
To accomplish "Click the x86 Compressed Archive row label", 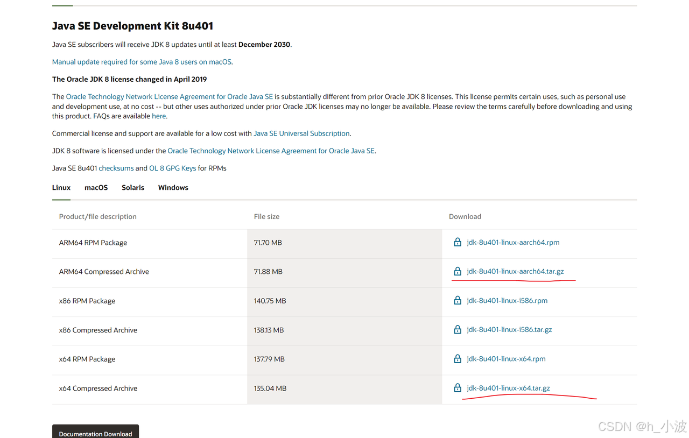I will click(x=98, y=330).
